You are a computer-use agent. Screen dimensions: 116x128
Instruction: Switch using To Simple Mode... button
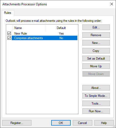[96, 96]
